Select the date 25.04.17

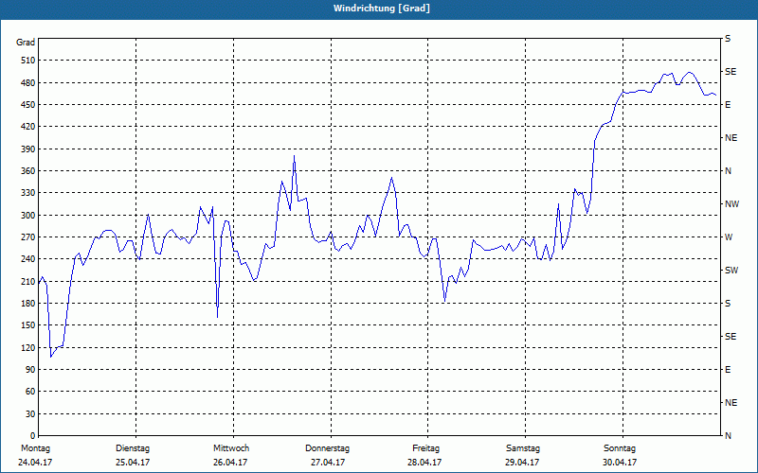tap(133, 463)
